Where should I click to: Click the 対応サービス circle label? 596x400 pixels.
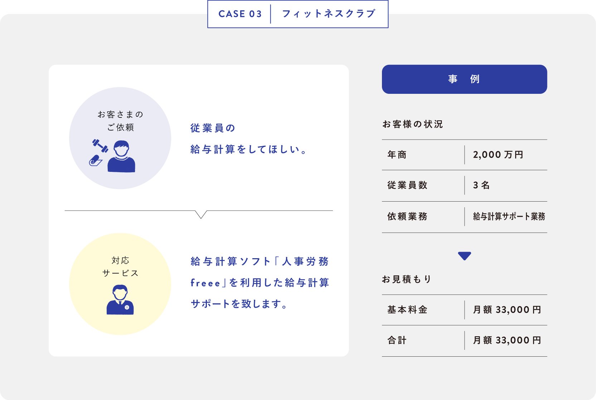(120, 267)
